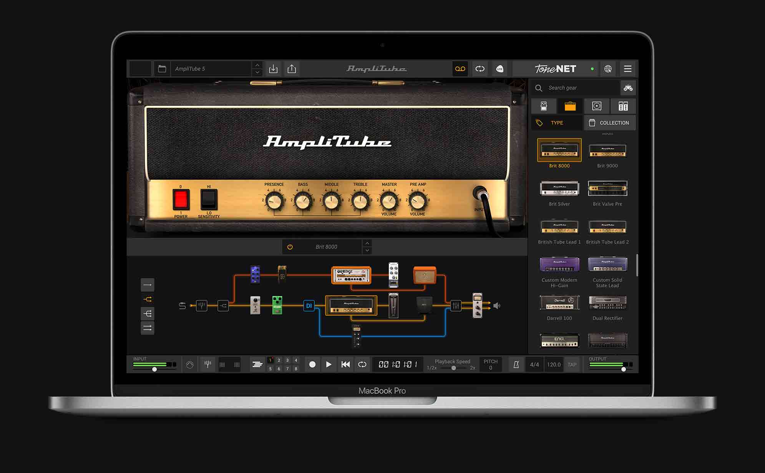Arm track 1 button

(270, 360)
